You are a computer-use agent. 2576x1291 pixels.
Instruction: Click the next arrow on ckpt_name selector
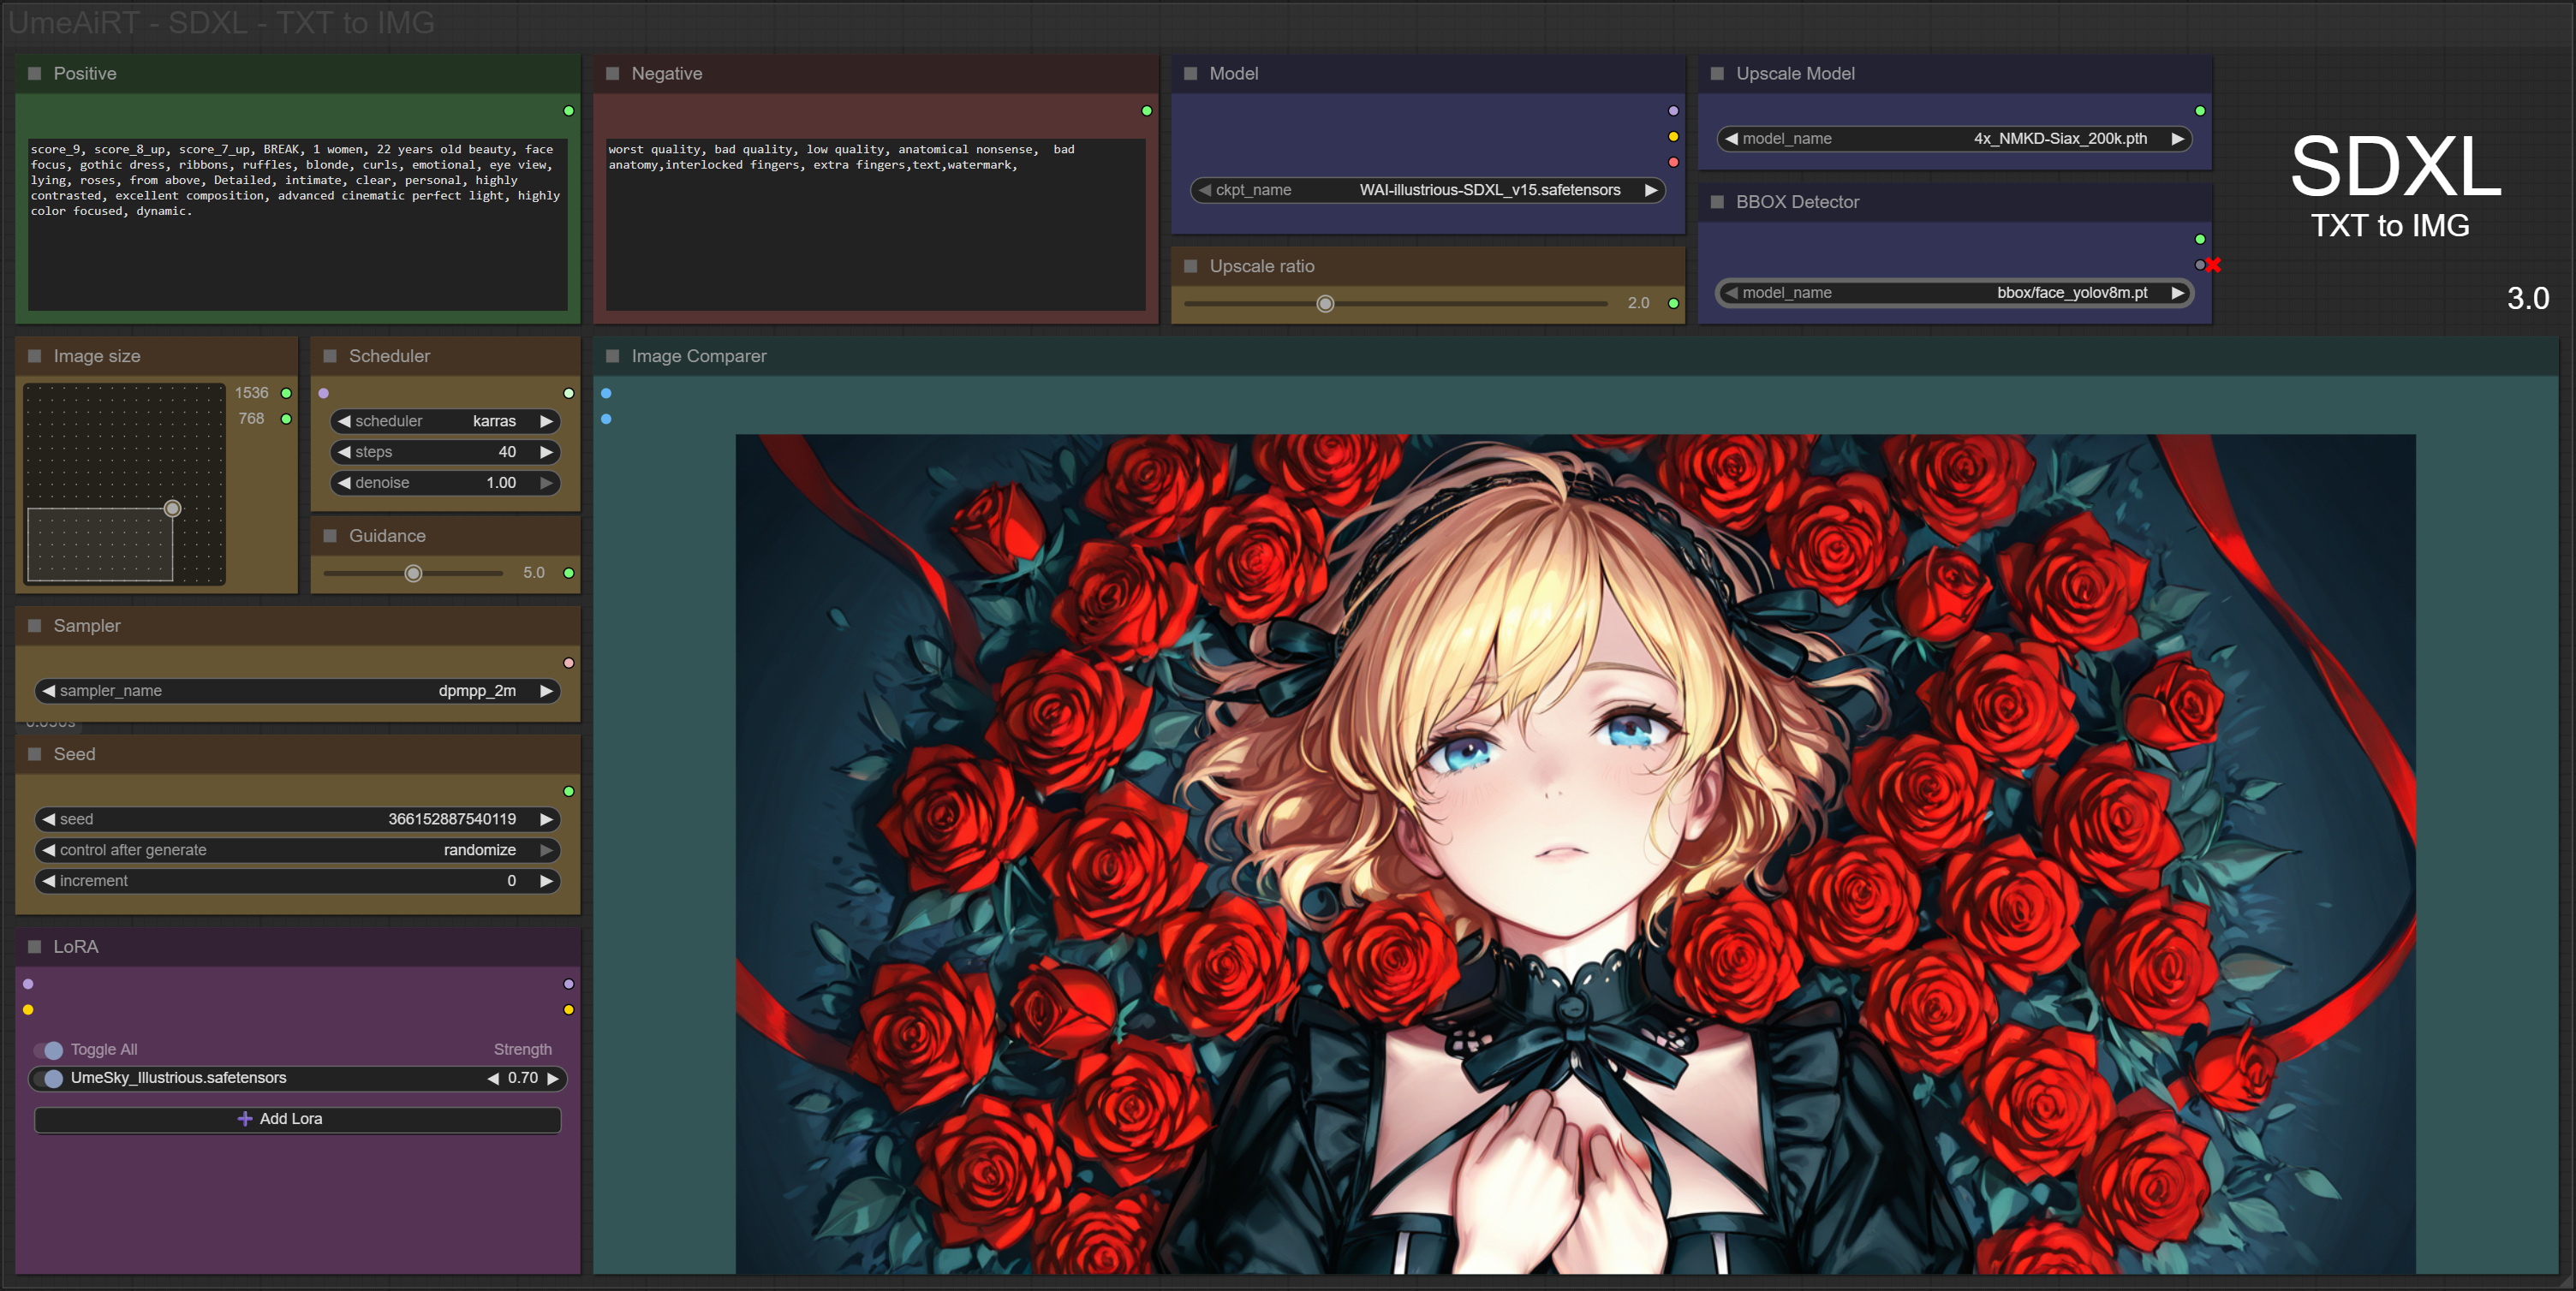[1651, 190]
